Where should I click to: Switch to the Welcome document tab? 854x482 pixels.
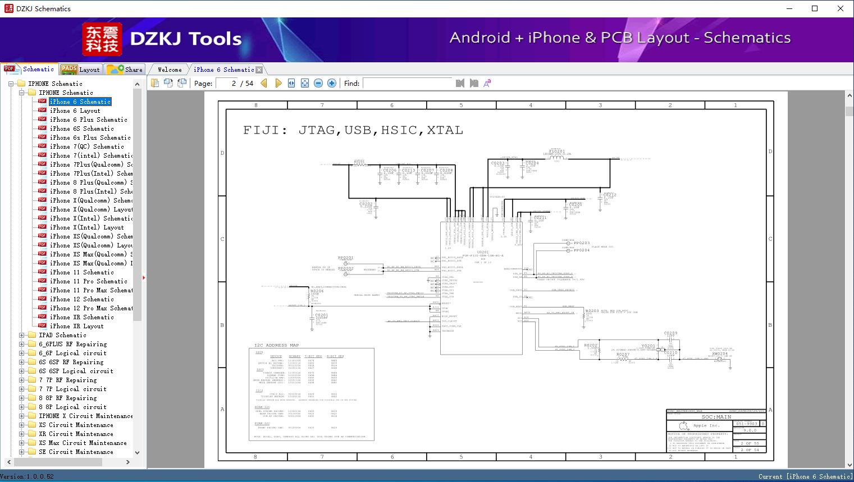coord(170,70)
